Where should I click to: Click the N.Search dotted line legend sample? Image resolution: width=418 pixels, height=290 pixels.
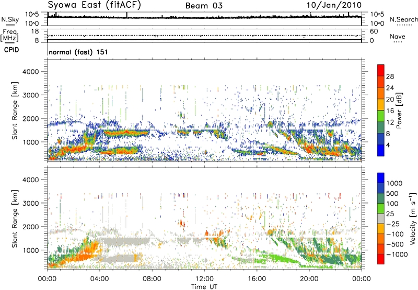click(404, 25)
